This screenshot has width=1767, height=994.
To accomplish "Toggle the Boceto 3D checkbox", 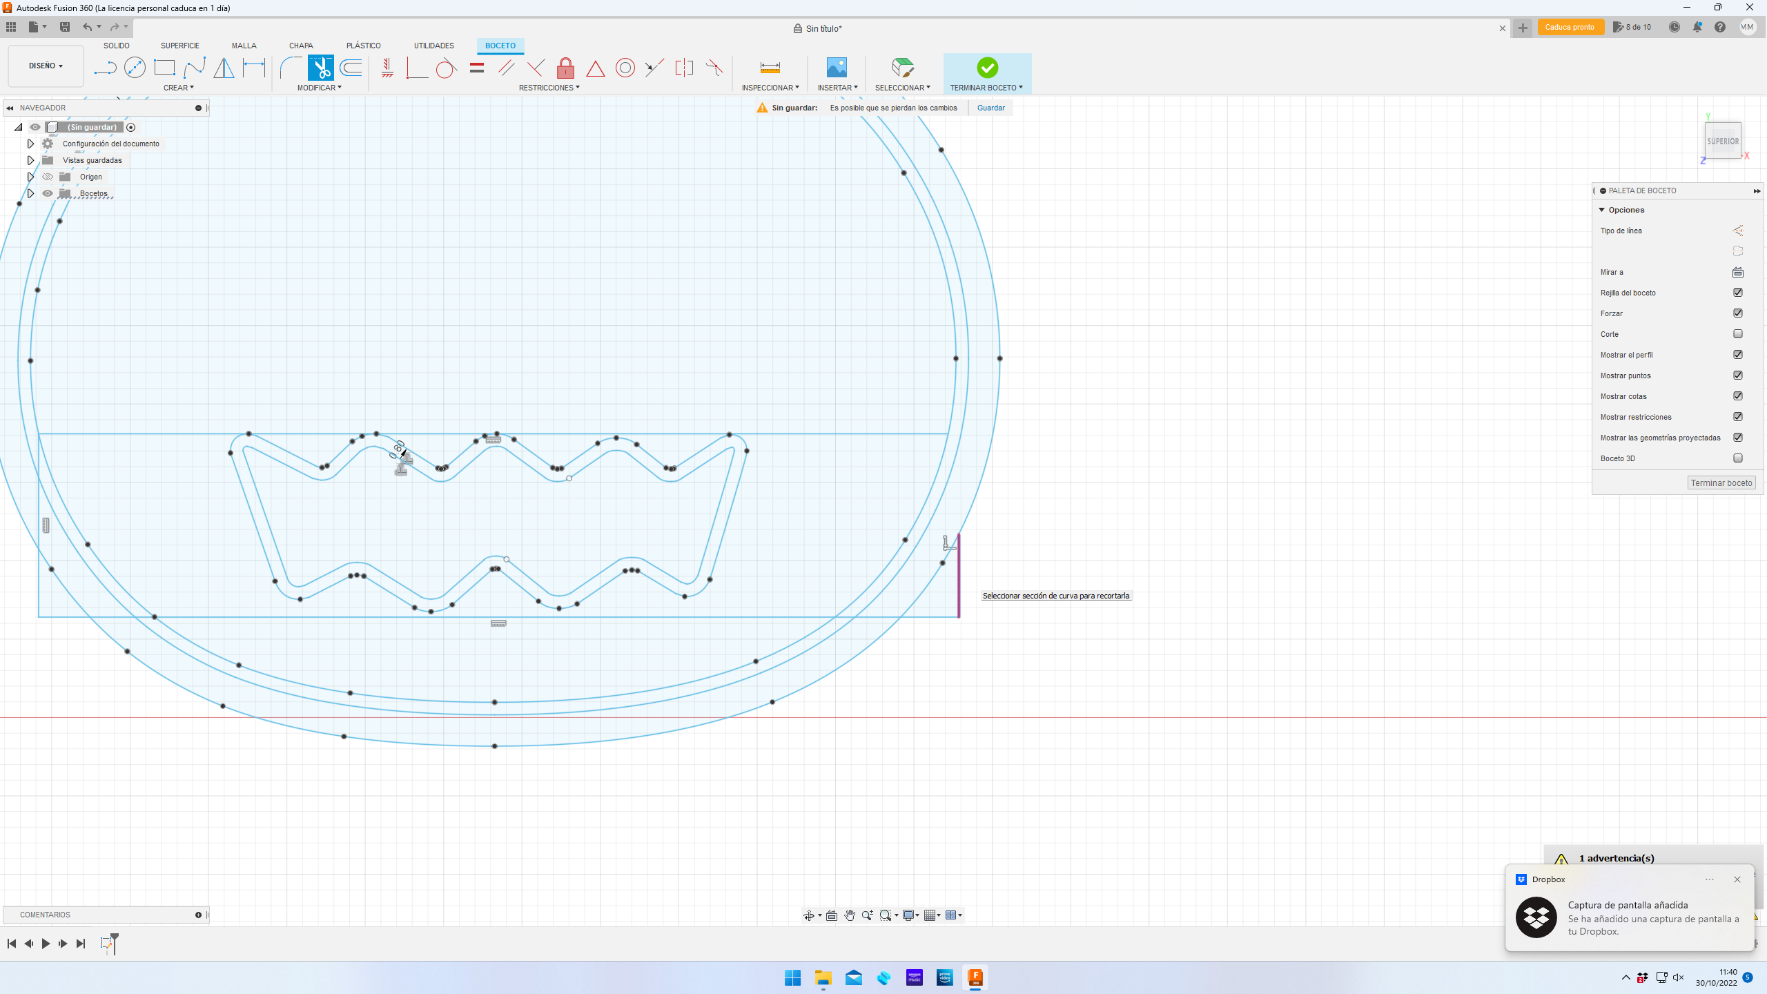I will (x=1737, y=458).
